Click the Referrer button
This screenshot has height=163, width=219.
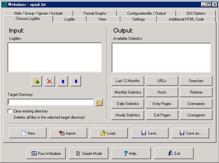(196, 92)
